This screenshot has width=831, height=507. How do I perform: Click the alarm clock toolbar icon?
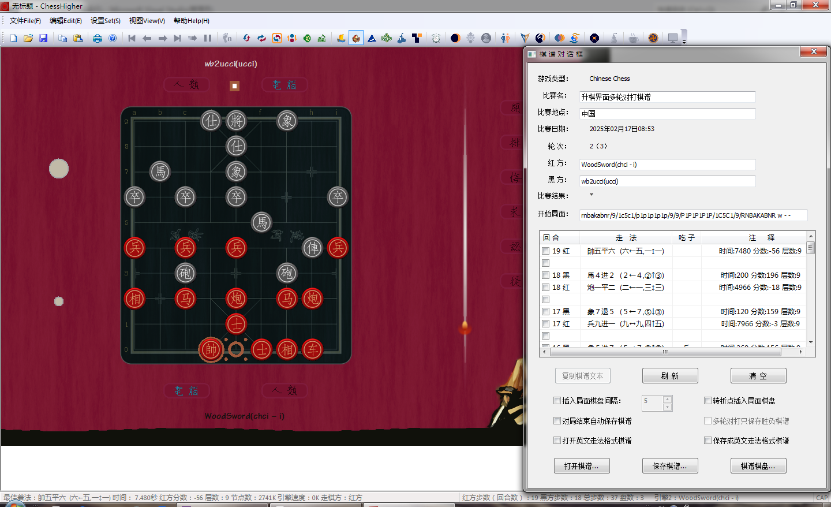coord(436,38)
